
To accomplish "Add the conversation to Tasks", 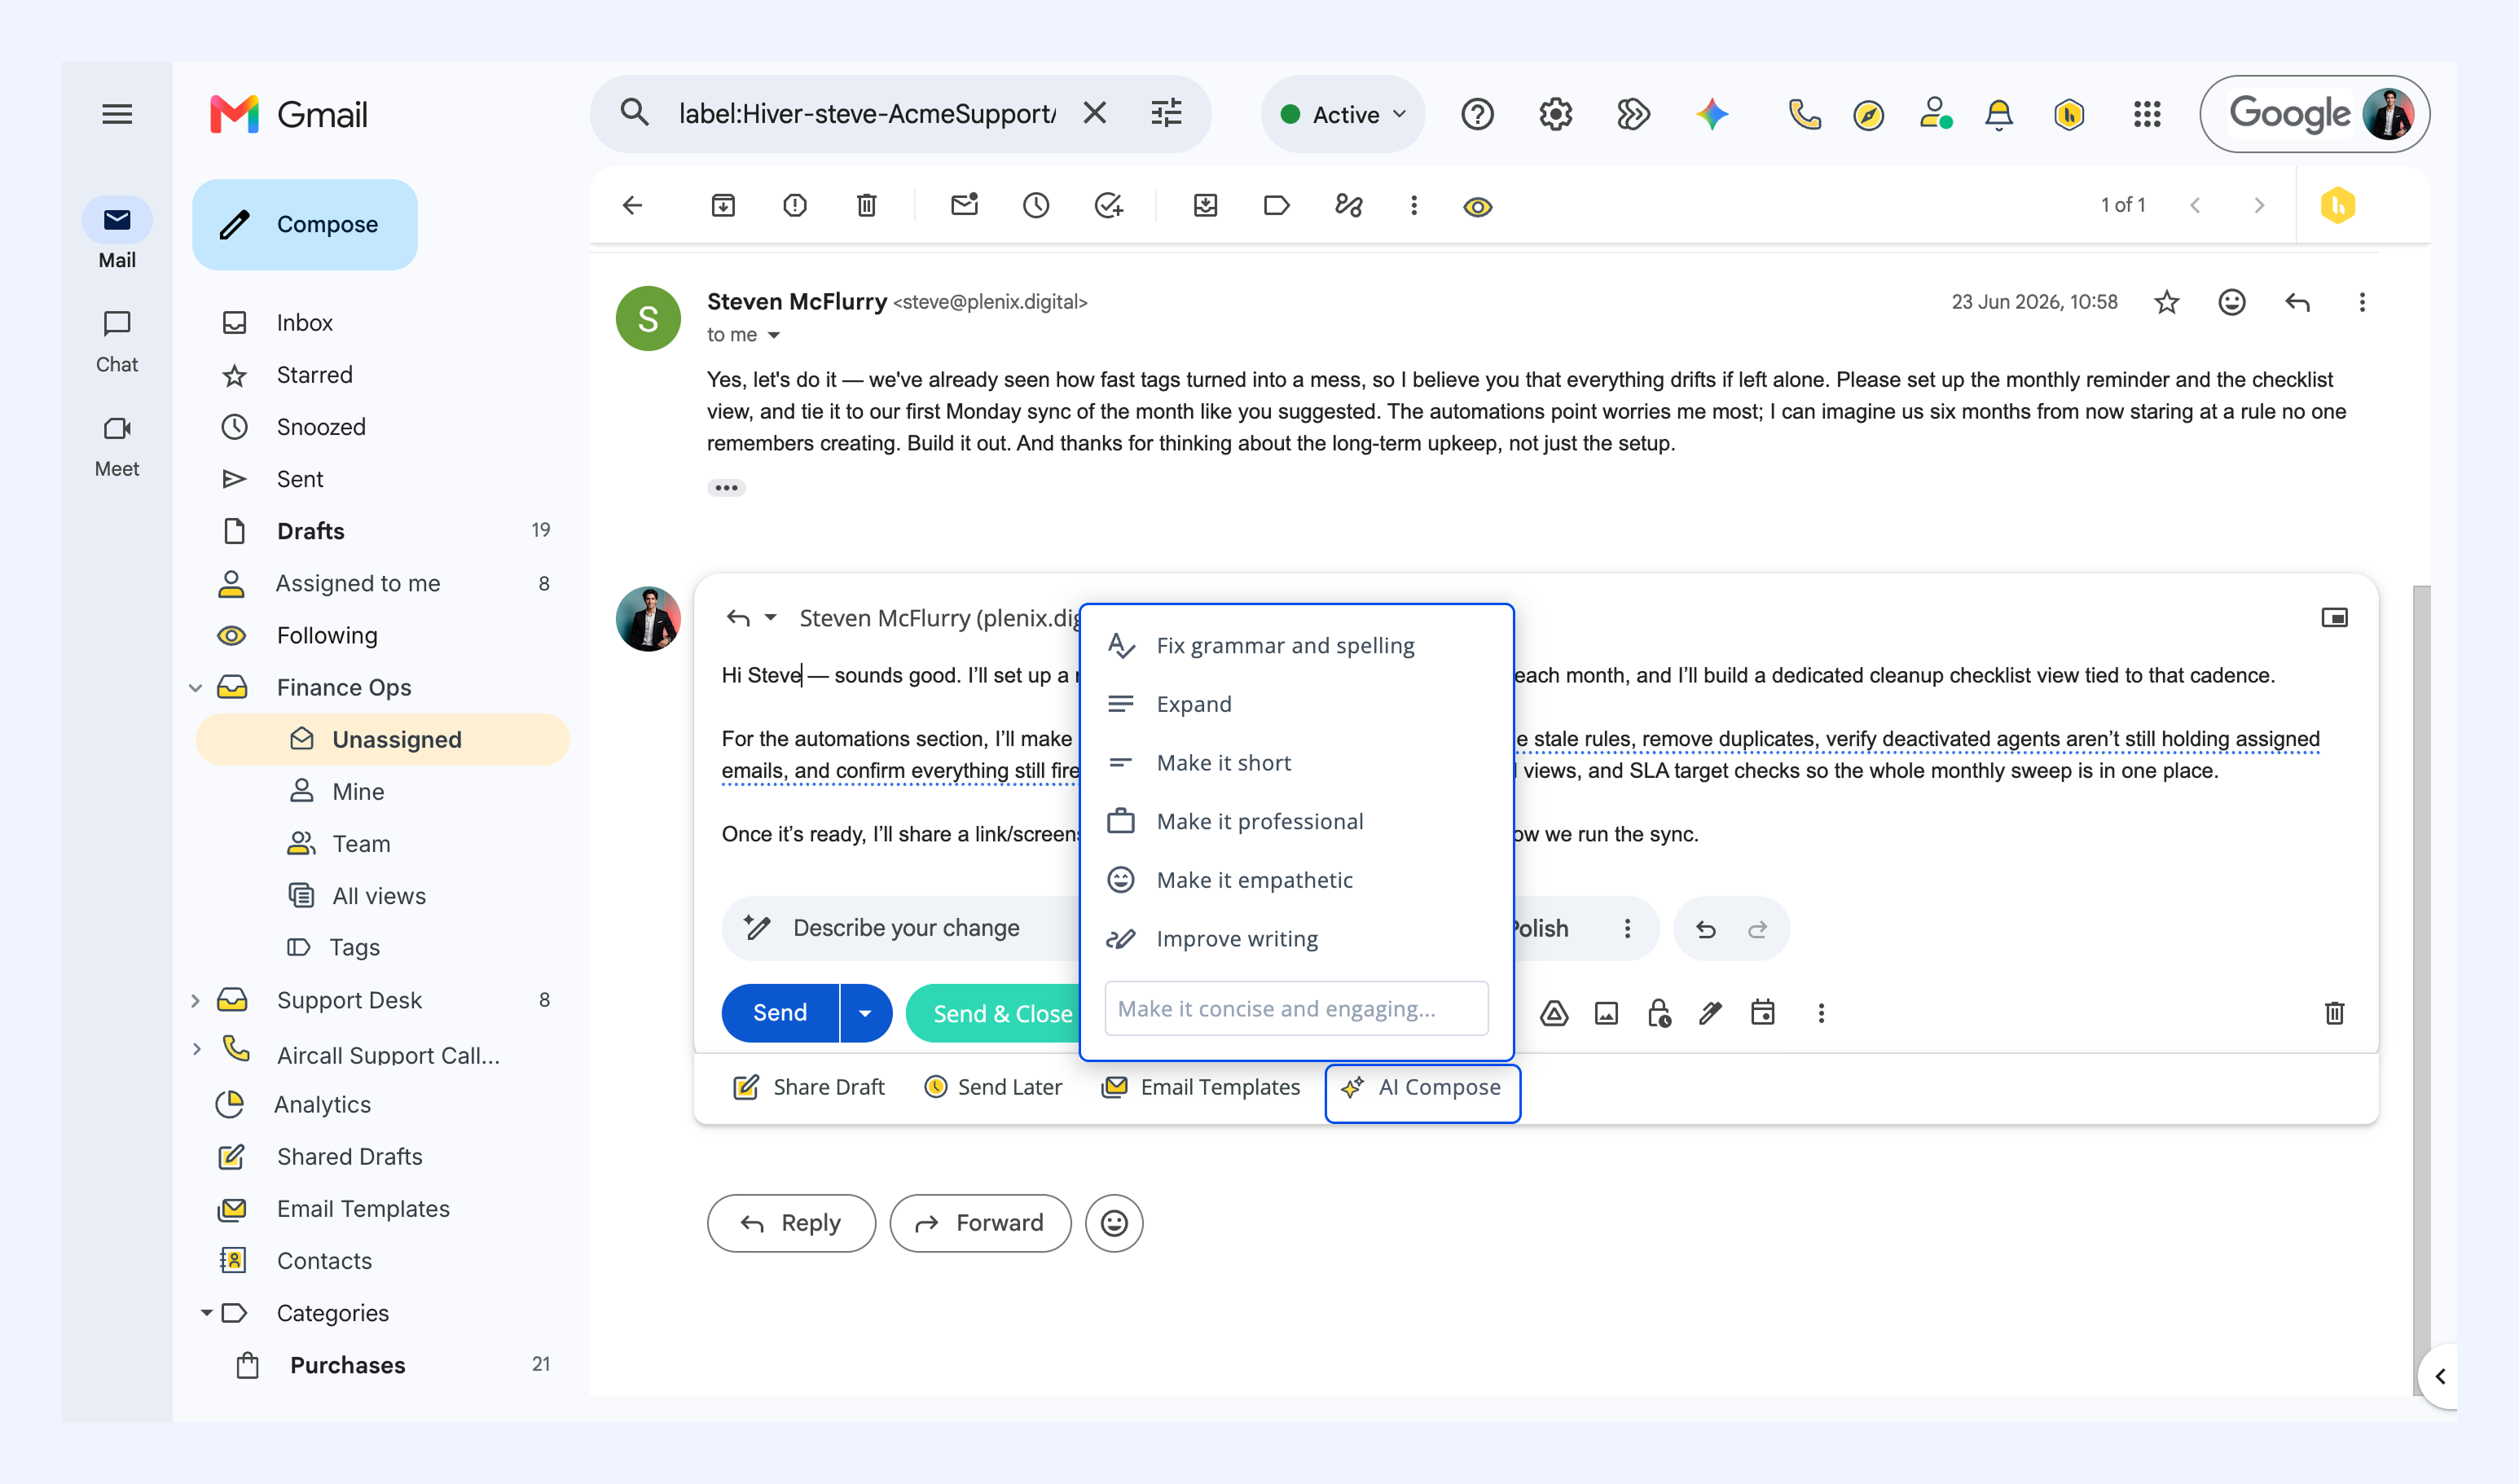I will point(1108,205).
